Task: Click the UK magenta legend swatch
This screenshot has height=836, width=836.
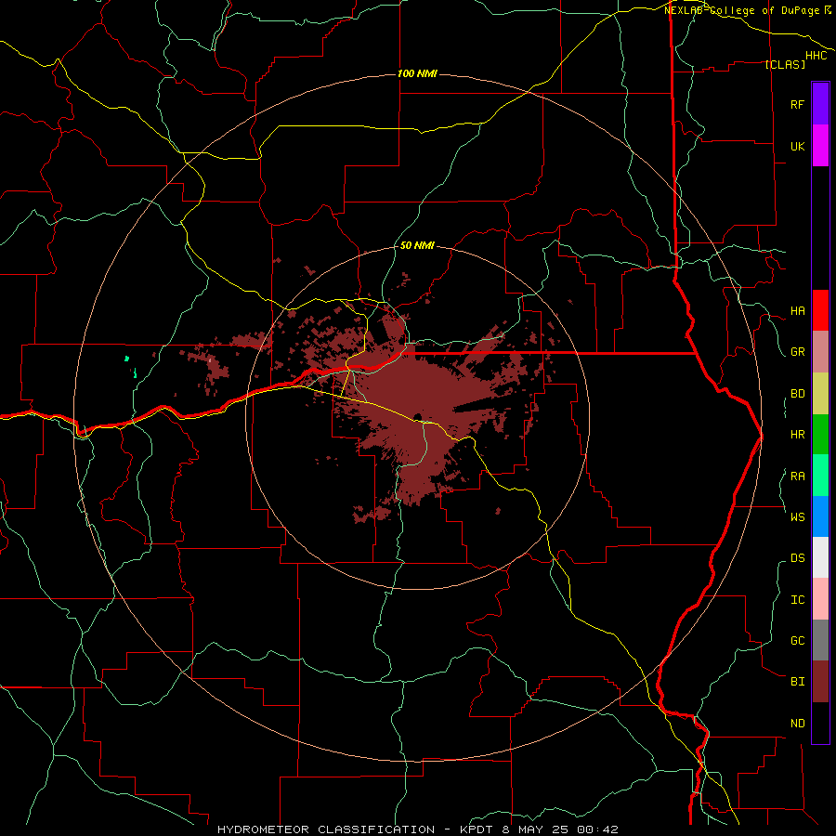Action: 820,146
